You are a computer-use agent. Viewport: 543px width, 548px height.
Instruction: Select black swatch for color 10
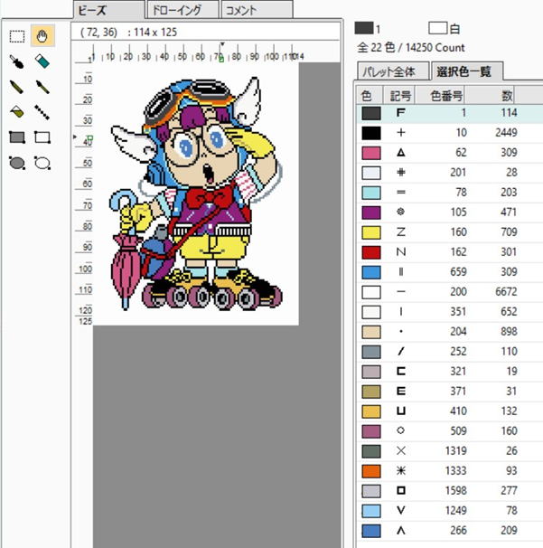pos(371,133)
